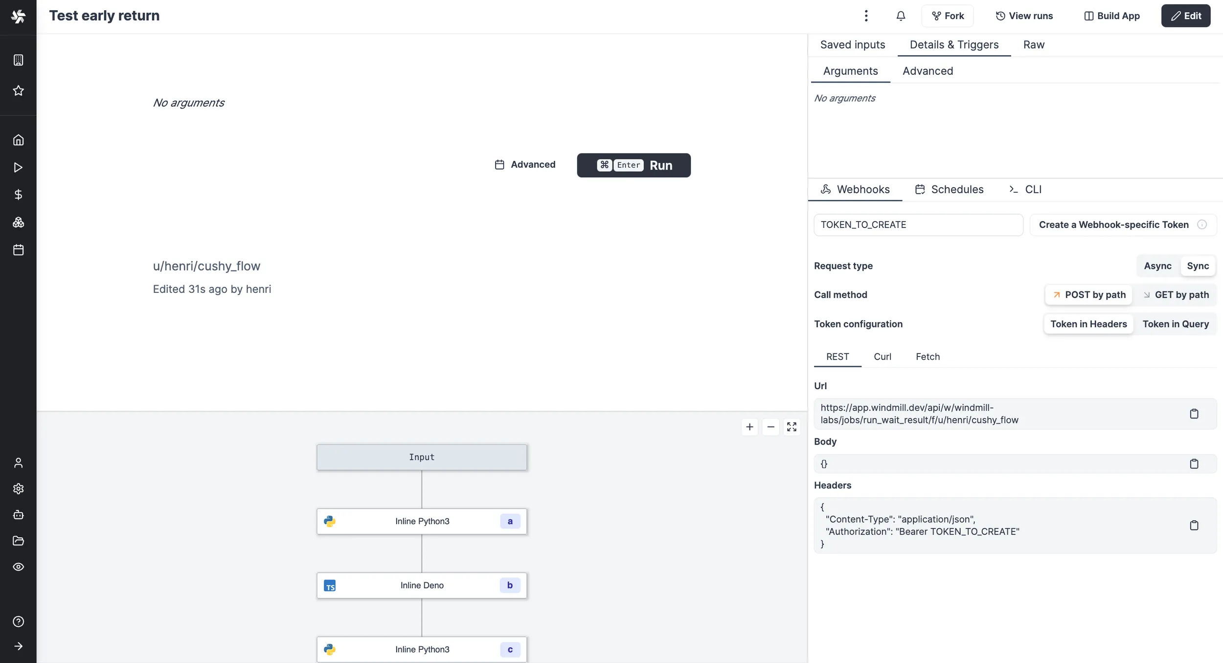Select Token in Query configuration
Image resolution: width=1223 pixels, height=663 pixels.
point(1177,324)
